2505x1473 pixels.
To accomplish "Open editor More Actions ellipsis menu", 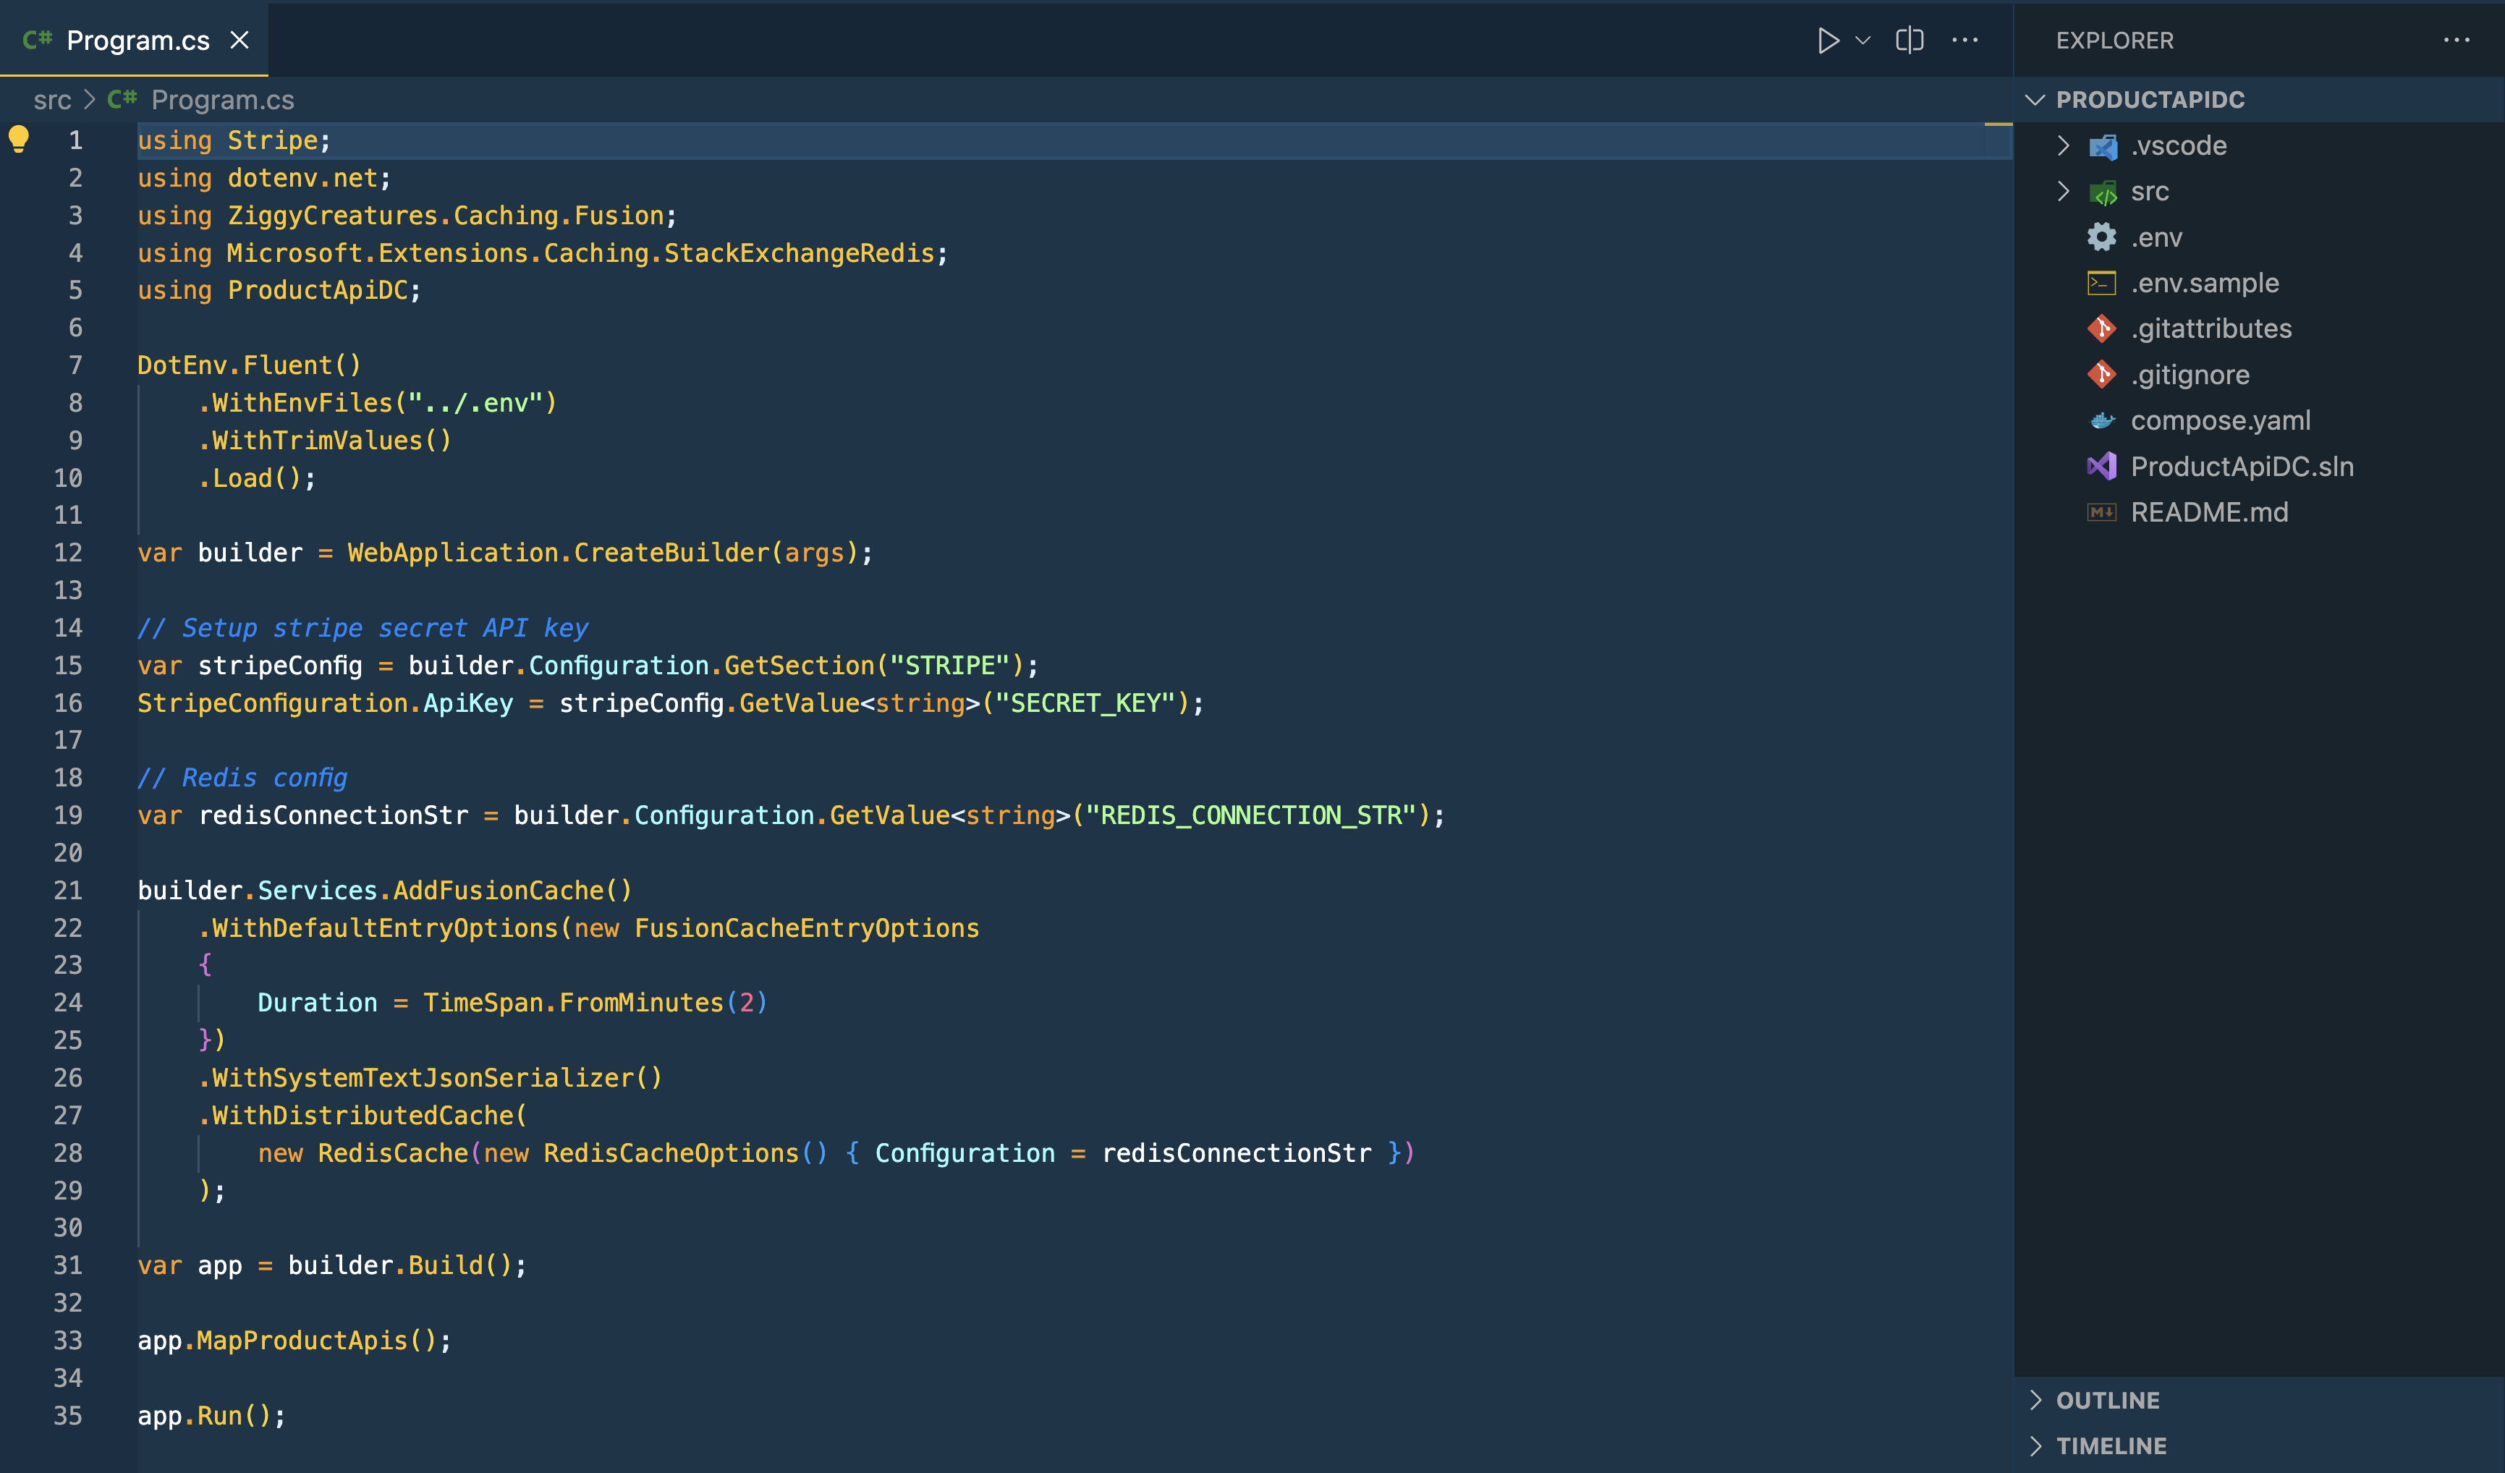I will point(1965,41).
